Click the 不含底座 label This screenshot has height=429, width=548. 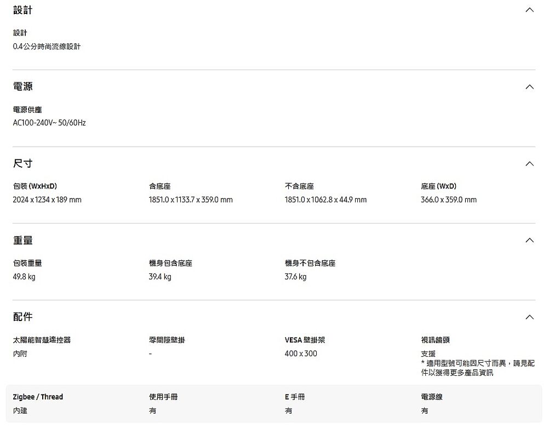(x=300, y=186)
